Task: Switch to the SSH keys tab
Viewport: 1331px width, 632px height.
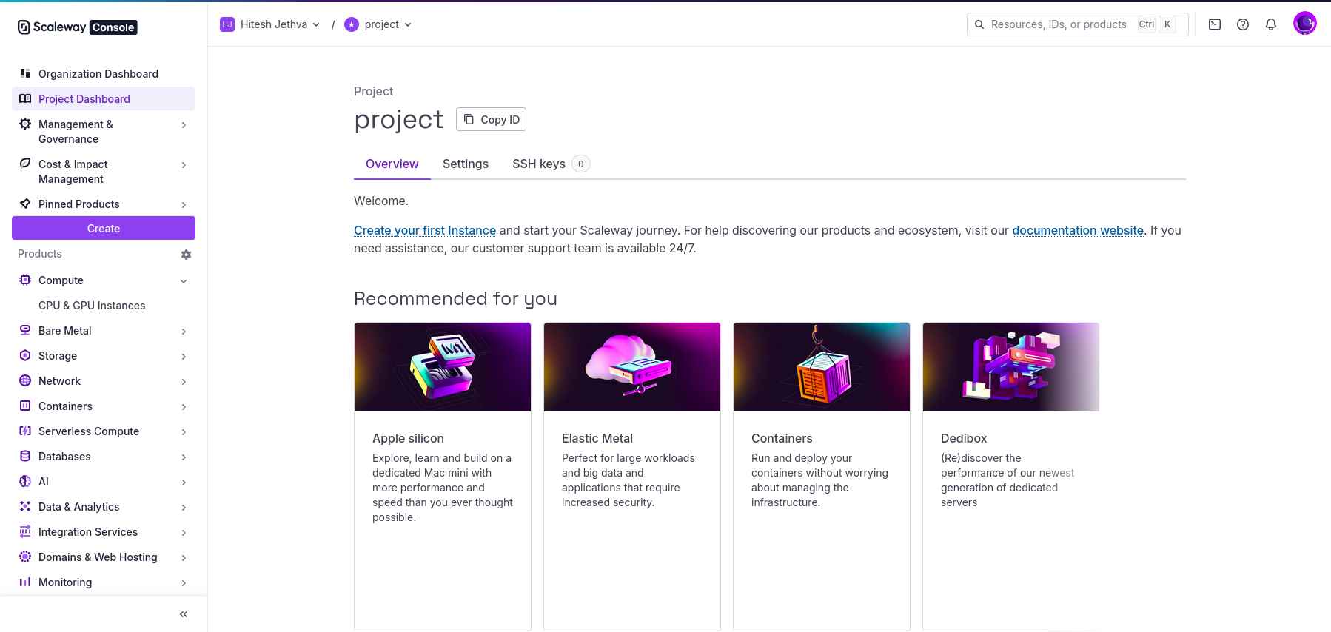Action: tap(551, 164)
